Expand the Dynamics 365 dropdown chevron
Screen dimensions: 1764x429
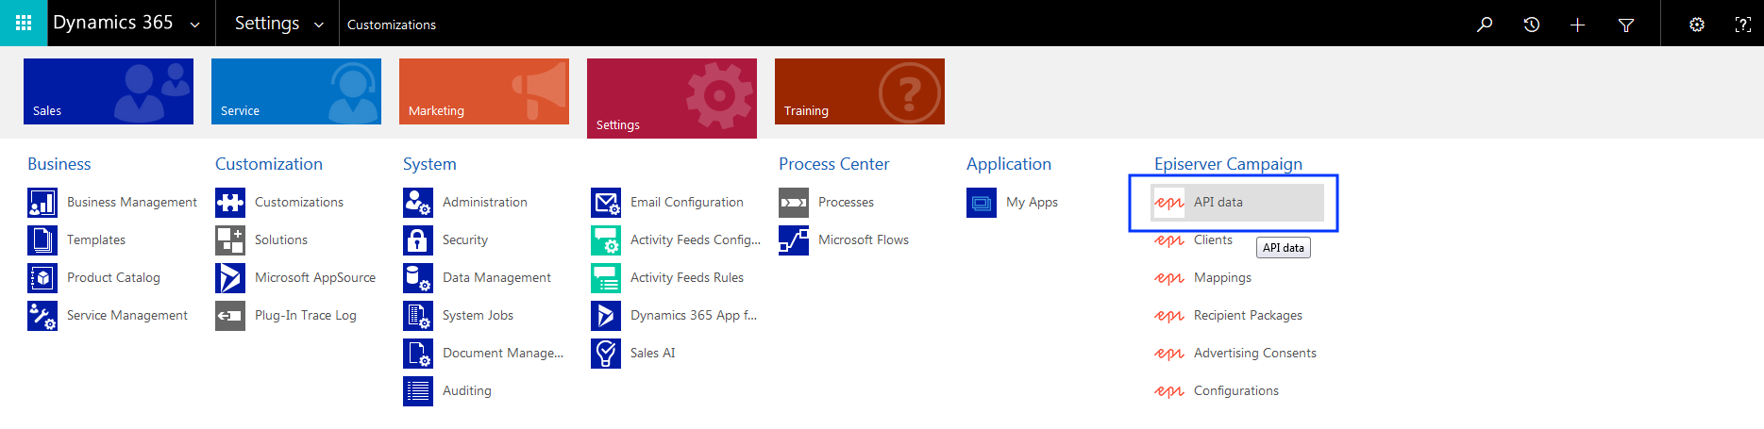click(x=195, y=25)
